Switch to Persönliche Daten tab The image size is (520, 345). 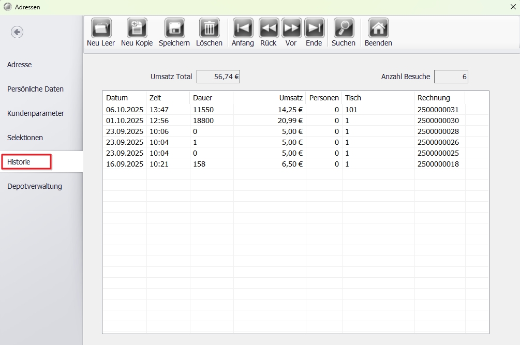coord(36,89)
